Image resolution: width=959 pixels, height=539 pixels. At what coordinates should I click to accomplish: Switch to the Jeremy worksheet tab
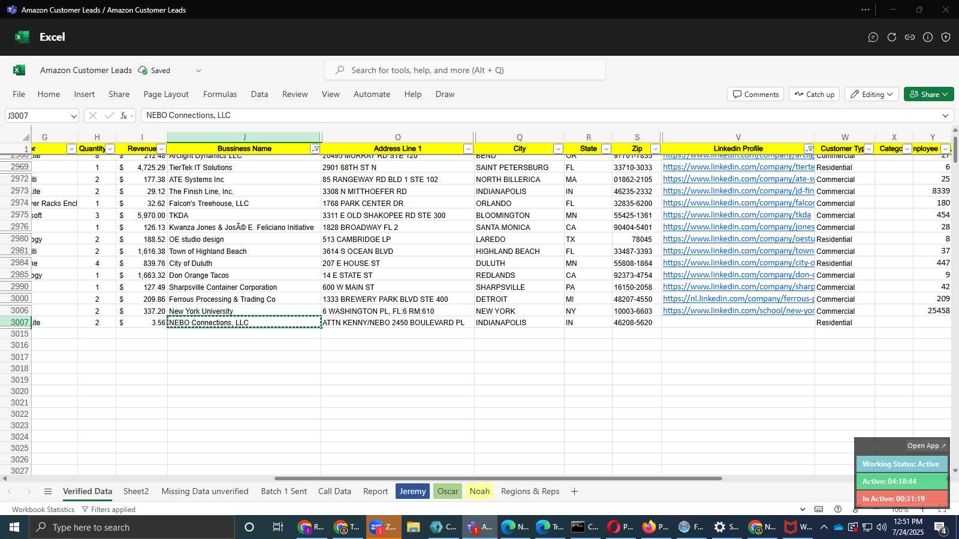click(x=412, y=492)
